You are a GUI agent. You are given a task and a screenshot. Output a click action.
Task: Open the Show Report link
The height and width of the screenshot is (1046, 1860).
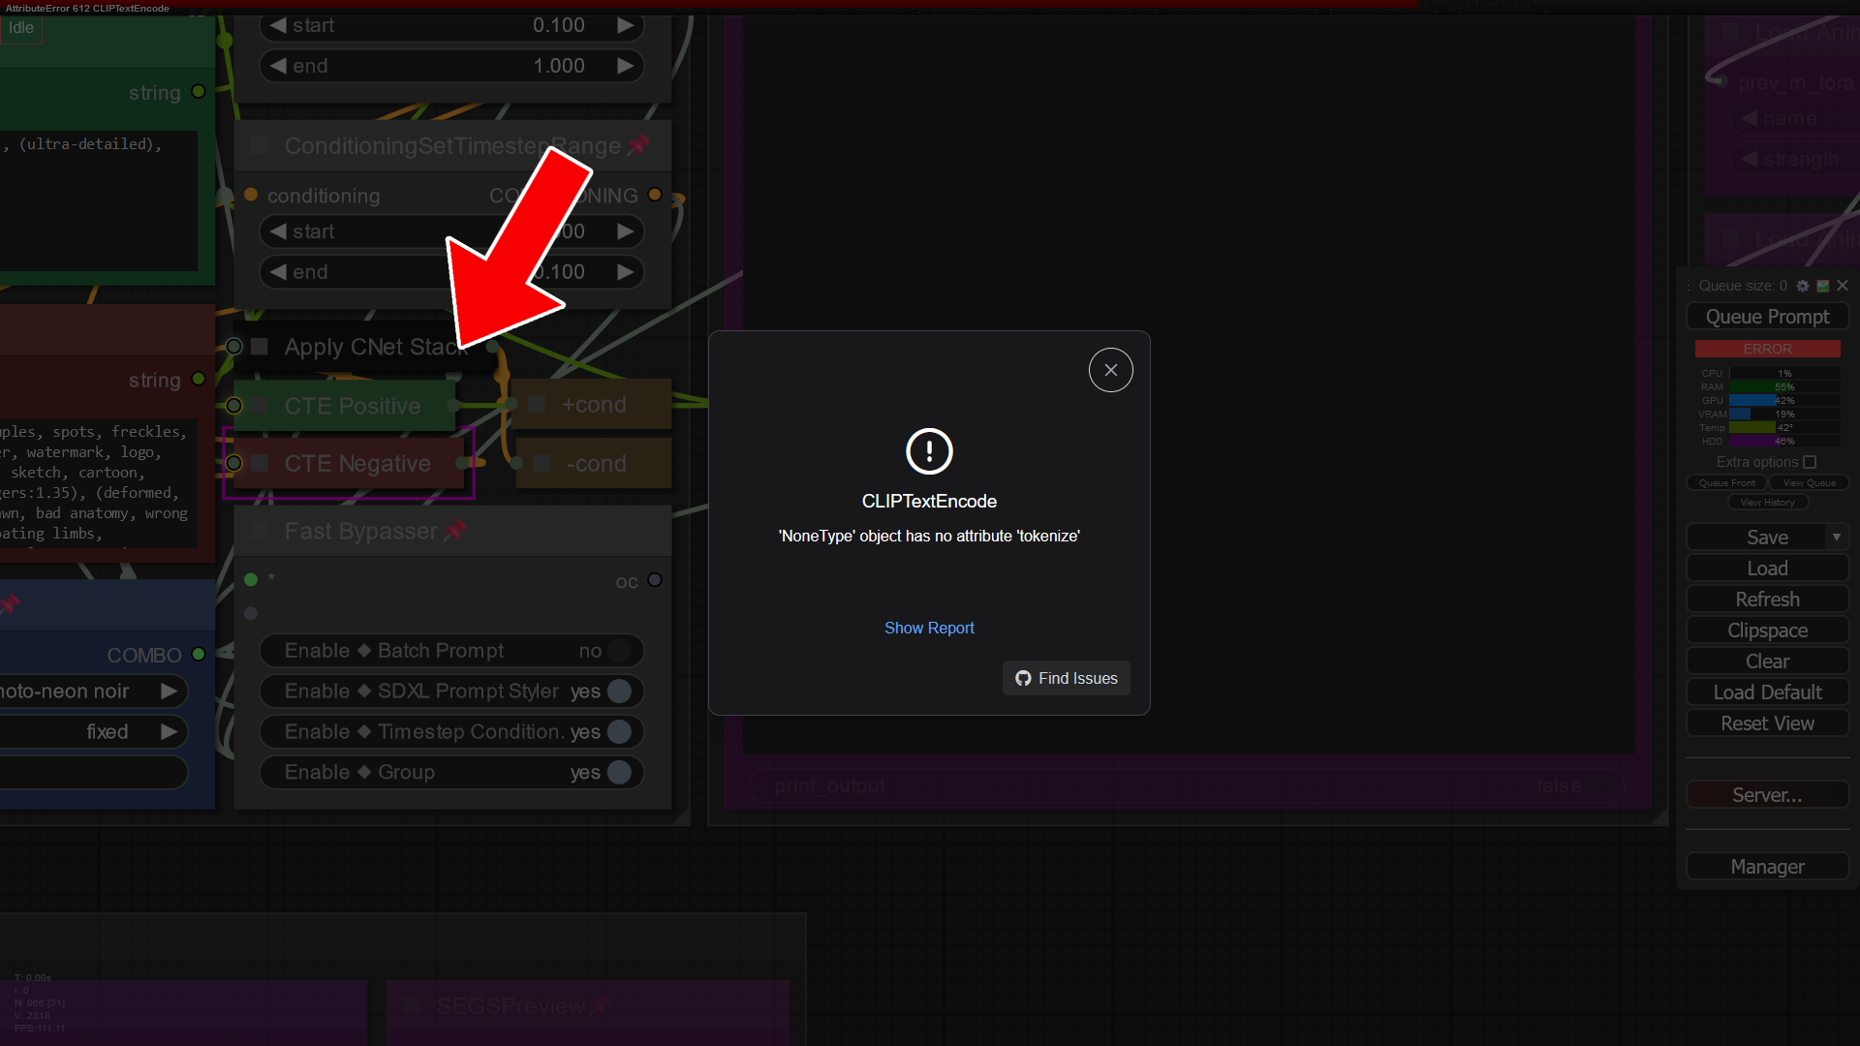[x=929, y=628]
